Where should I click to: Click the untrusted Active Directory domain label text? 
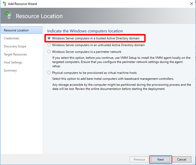click(x=99, y=45)
